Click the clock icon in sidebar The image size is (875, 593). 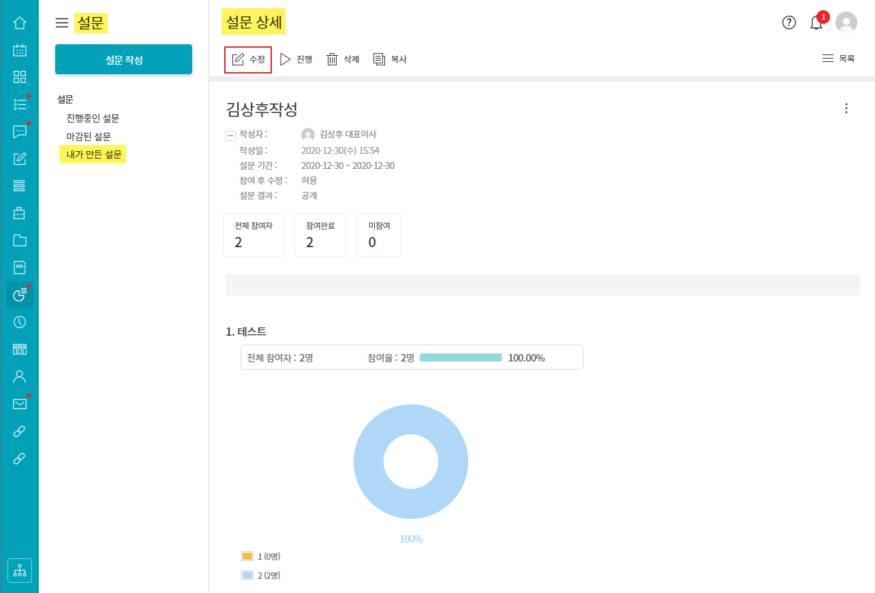(x=20, y=322)
